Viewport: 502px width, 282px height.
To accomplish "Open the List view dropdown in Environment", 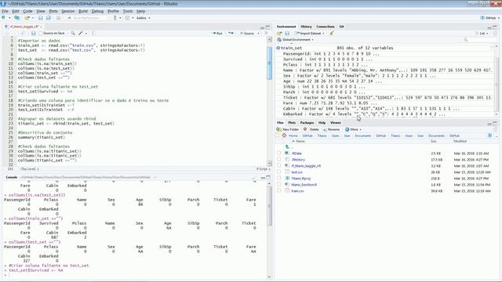I will (x=482, y=33).
